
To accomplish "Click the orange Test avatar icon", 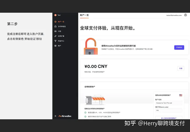I will [x=55, y=15].
